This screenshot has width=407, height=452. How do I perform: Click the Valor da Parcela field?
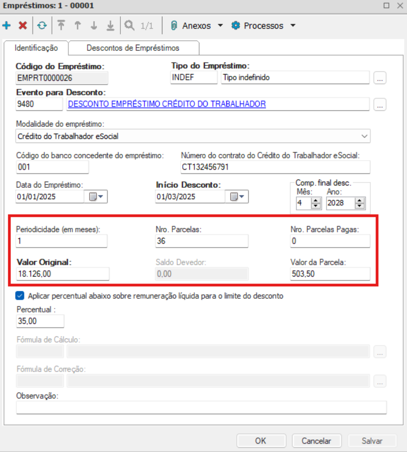pos(330,274)
